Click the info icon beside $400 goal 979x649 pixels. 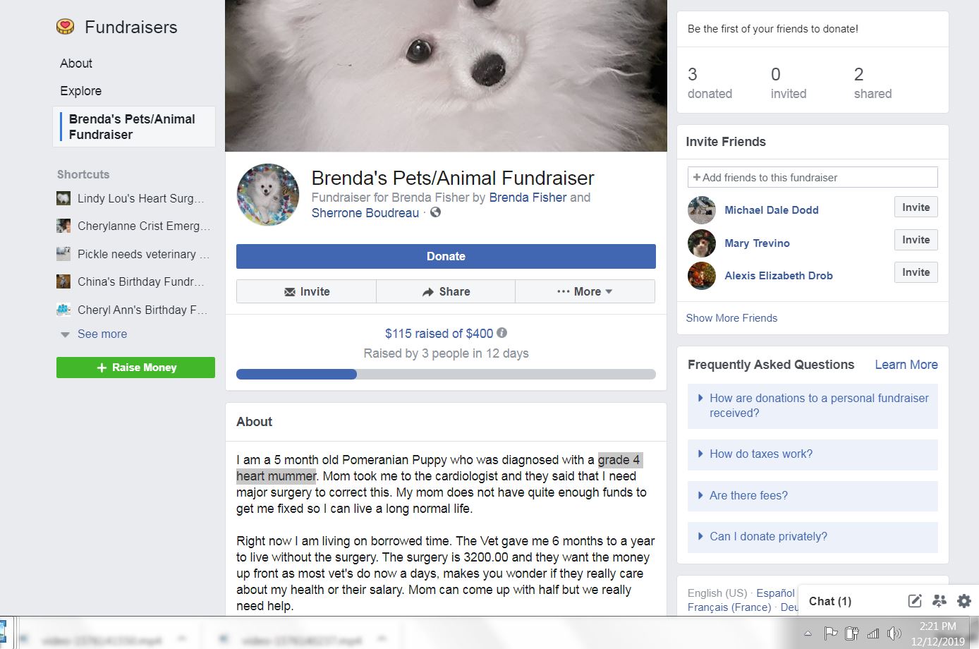click(501, 333)
